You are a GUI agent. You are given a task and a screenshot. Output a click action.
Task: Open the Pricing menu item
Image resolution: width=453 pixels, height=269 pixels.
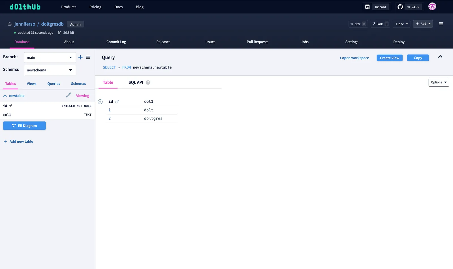(x=95, y=7)
